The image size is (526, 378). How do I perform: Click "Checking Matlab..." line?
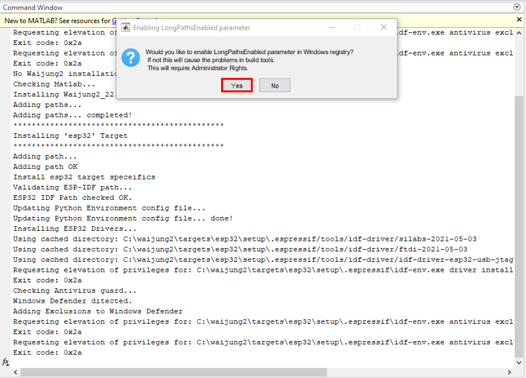(x=54, y=84)
